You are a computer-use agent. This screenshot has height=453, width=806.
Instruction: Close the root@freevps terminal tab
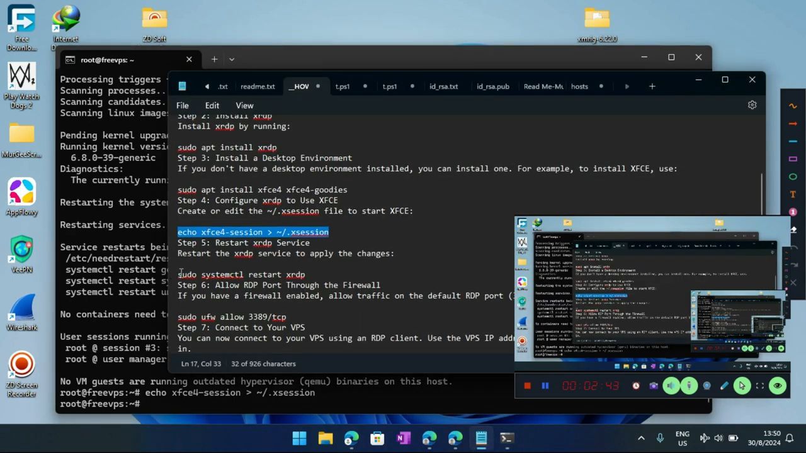(189, 59)
